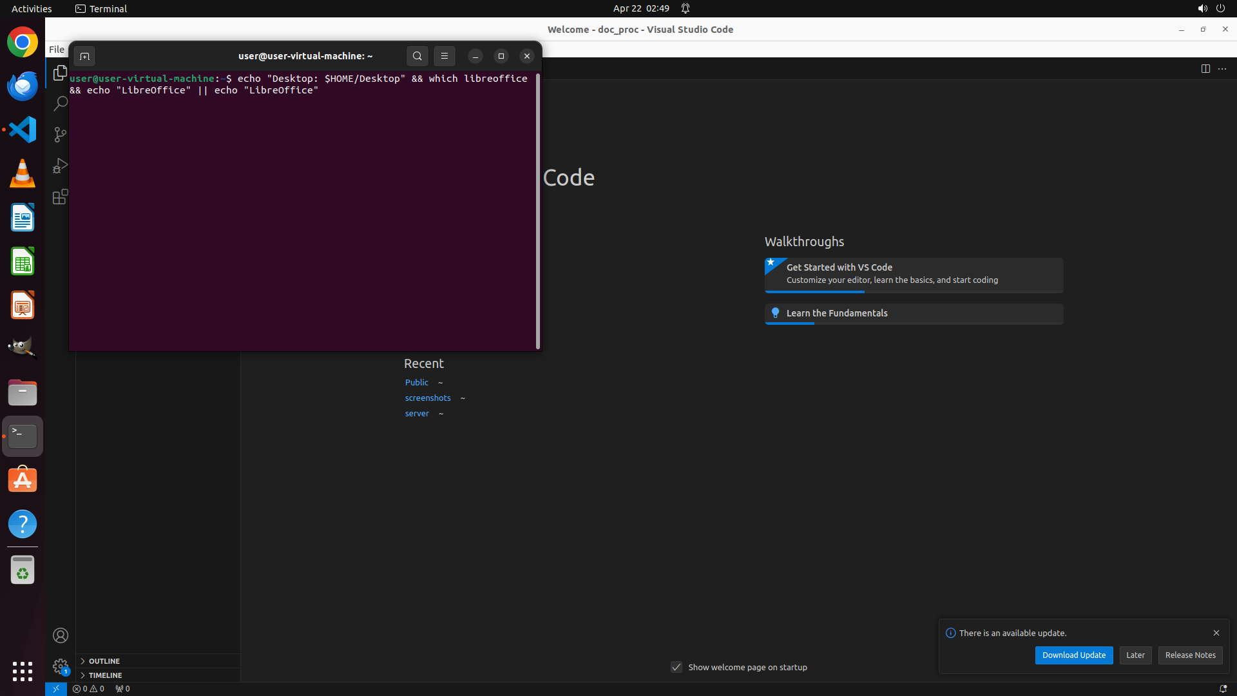Open the Run and Debug view

click(x=60, y=166)
